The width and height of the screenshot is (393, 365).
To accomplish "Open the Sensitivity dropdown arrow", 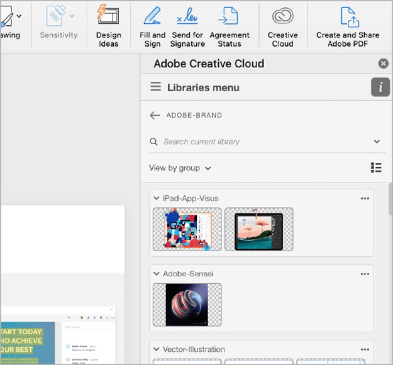I will point(72,16).
